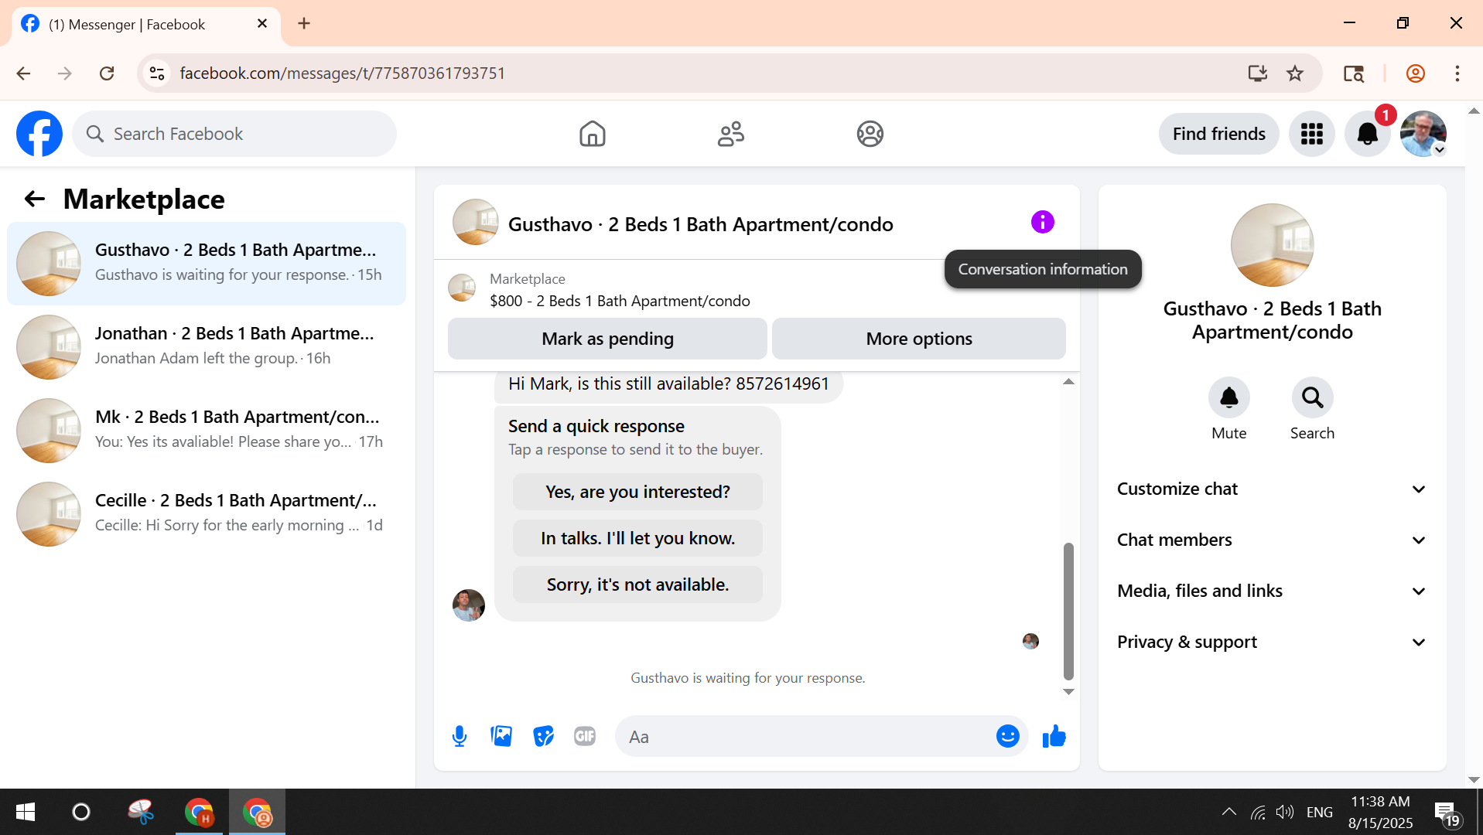
Task: Navigate back in browser
Action: [x=24, y=73]
